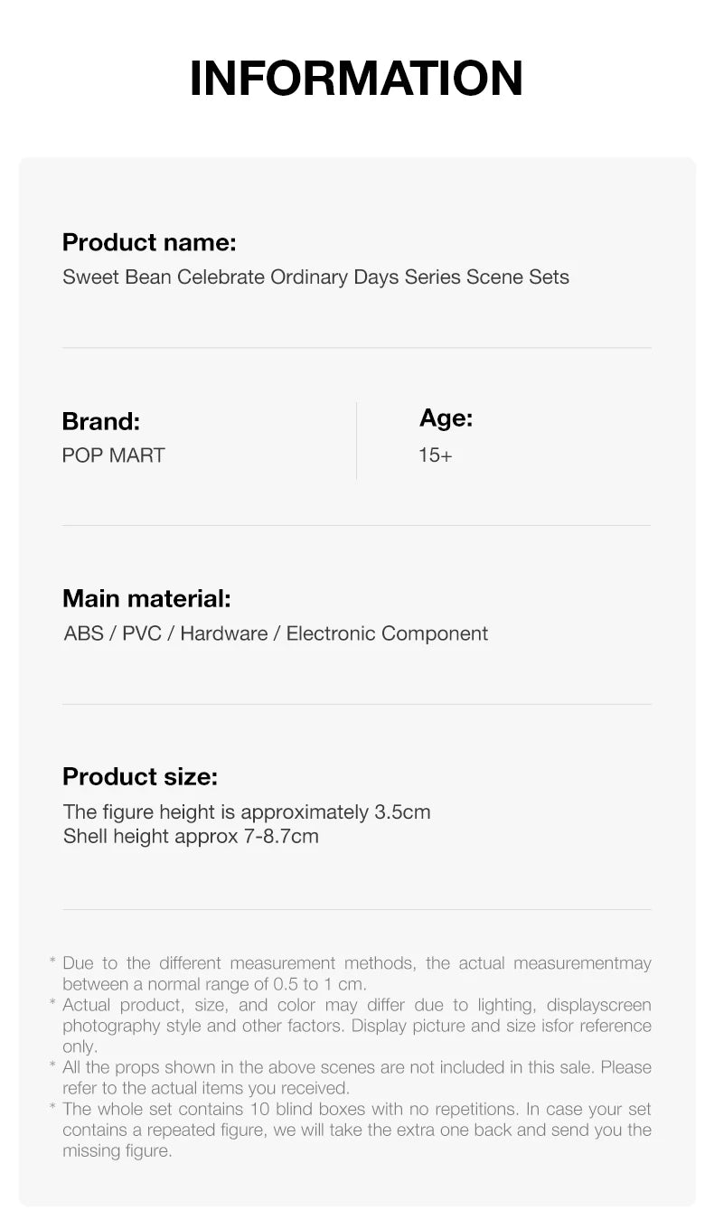Click the note about different measurement methods
The height and width of the screenshot is (1229, 714).
click(356, 973)
